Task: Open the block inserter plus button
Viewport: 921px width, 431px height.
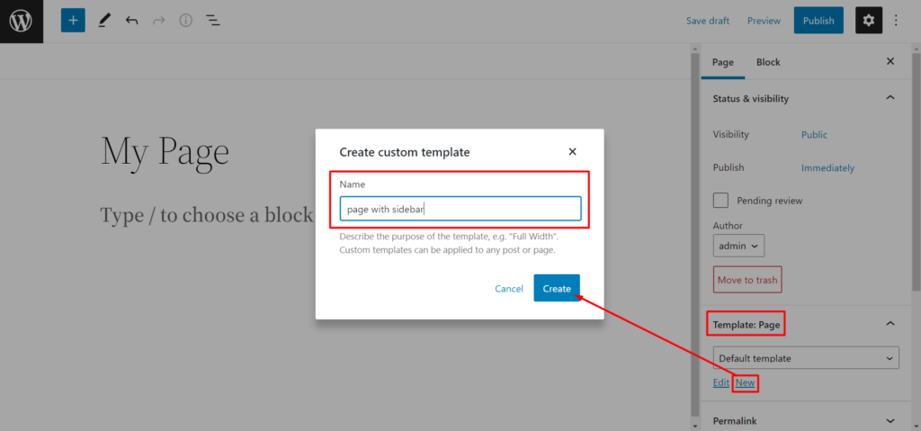Action: (x=73, y=21)
